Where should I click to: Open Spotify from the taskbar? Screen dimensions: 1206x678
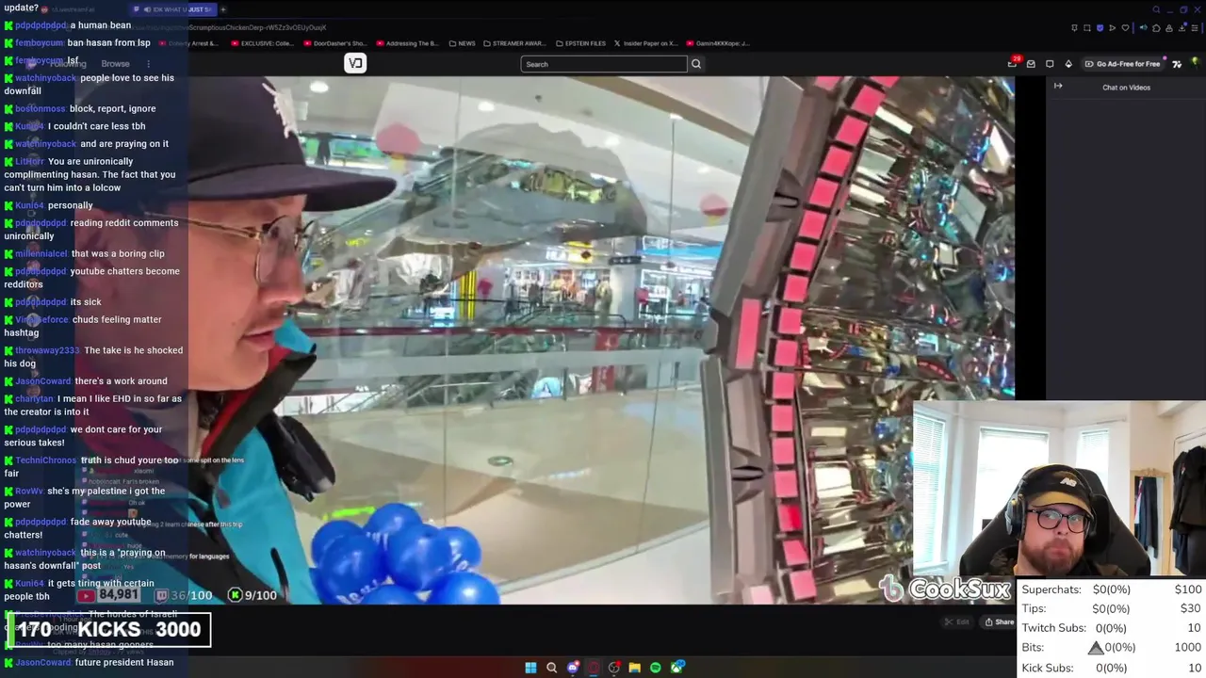click(656, 668)
